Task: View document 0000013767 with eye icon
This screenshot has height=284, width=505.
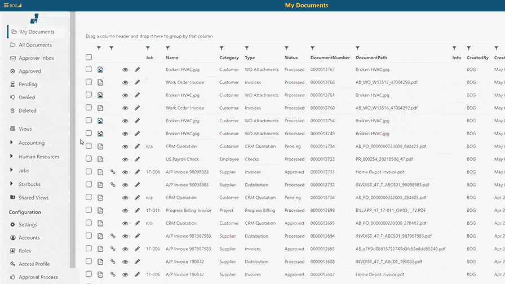Action: [x=125, y=69]
